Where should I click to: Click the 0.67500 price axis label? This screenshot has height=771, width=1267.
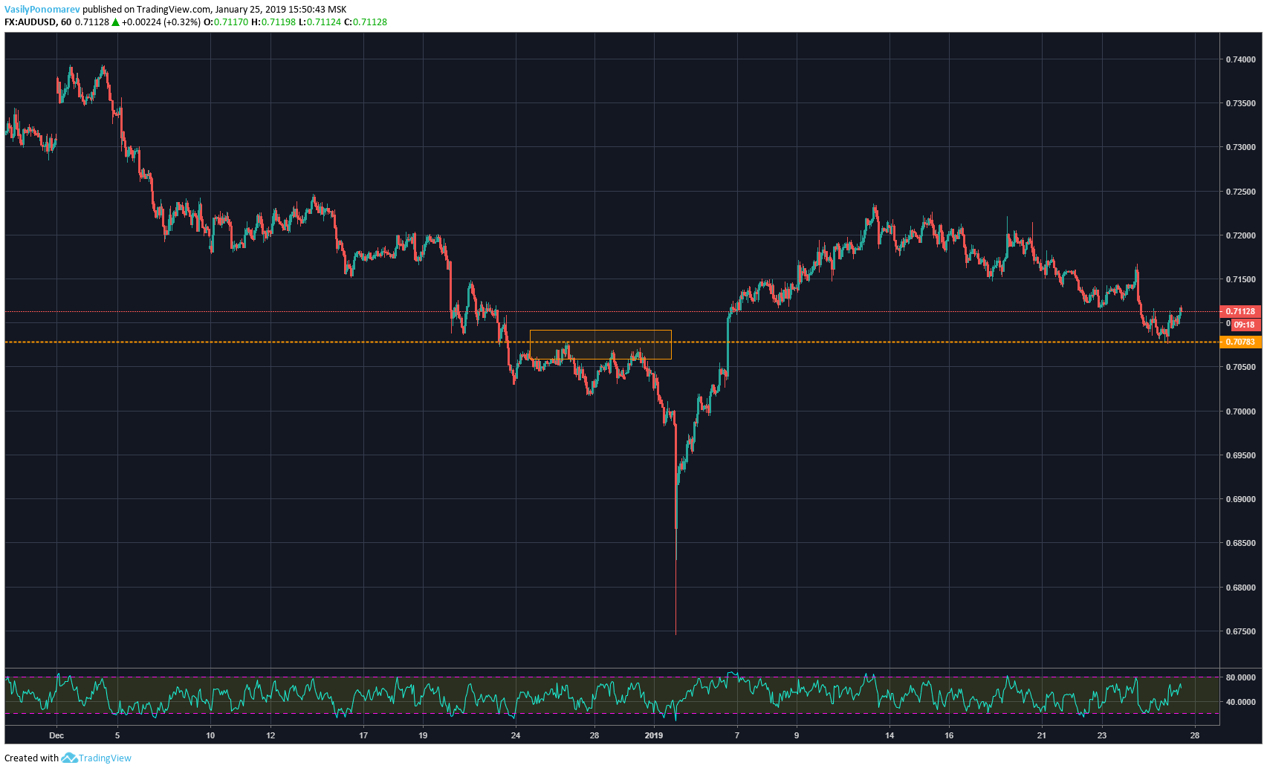(1240, 631)
